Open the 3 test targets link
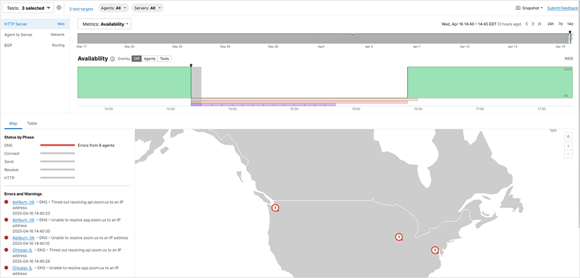Viewport: 580px width, 278px height. pos(81,9)
